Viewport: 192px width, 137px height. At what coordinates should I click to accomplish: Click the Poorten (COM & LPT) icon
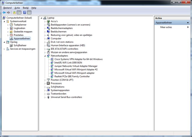[x=48, y=80]
